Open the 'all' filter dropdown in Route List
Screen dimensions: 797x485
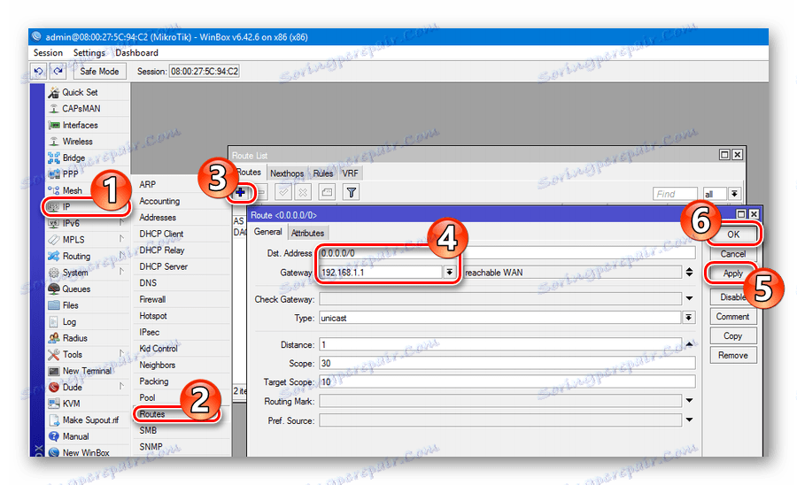(x=734, y=194)
